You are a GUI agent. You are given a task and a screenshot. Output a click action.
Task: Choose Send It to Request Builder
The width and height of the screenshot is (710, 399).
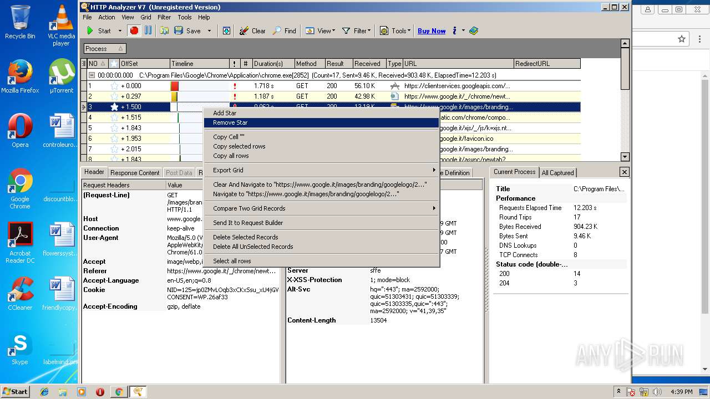tap(322, 223)
